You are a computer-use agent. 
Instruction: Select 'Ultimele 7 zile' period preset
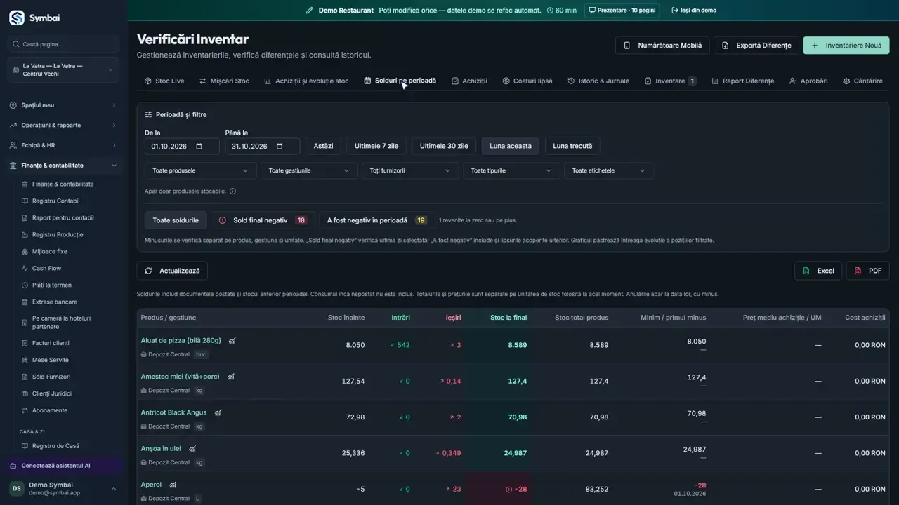coord(376,146)
